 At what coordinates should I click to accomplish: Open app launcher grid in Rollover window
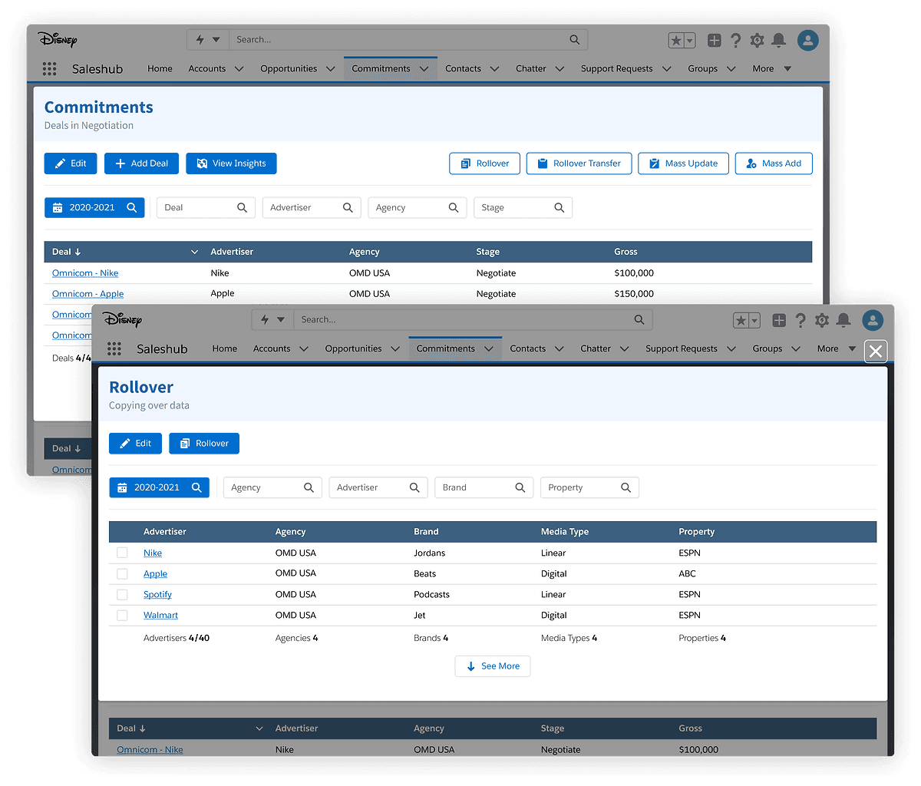pyautogui.click(x=114, y=348)
